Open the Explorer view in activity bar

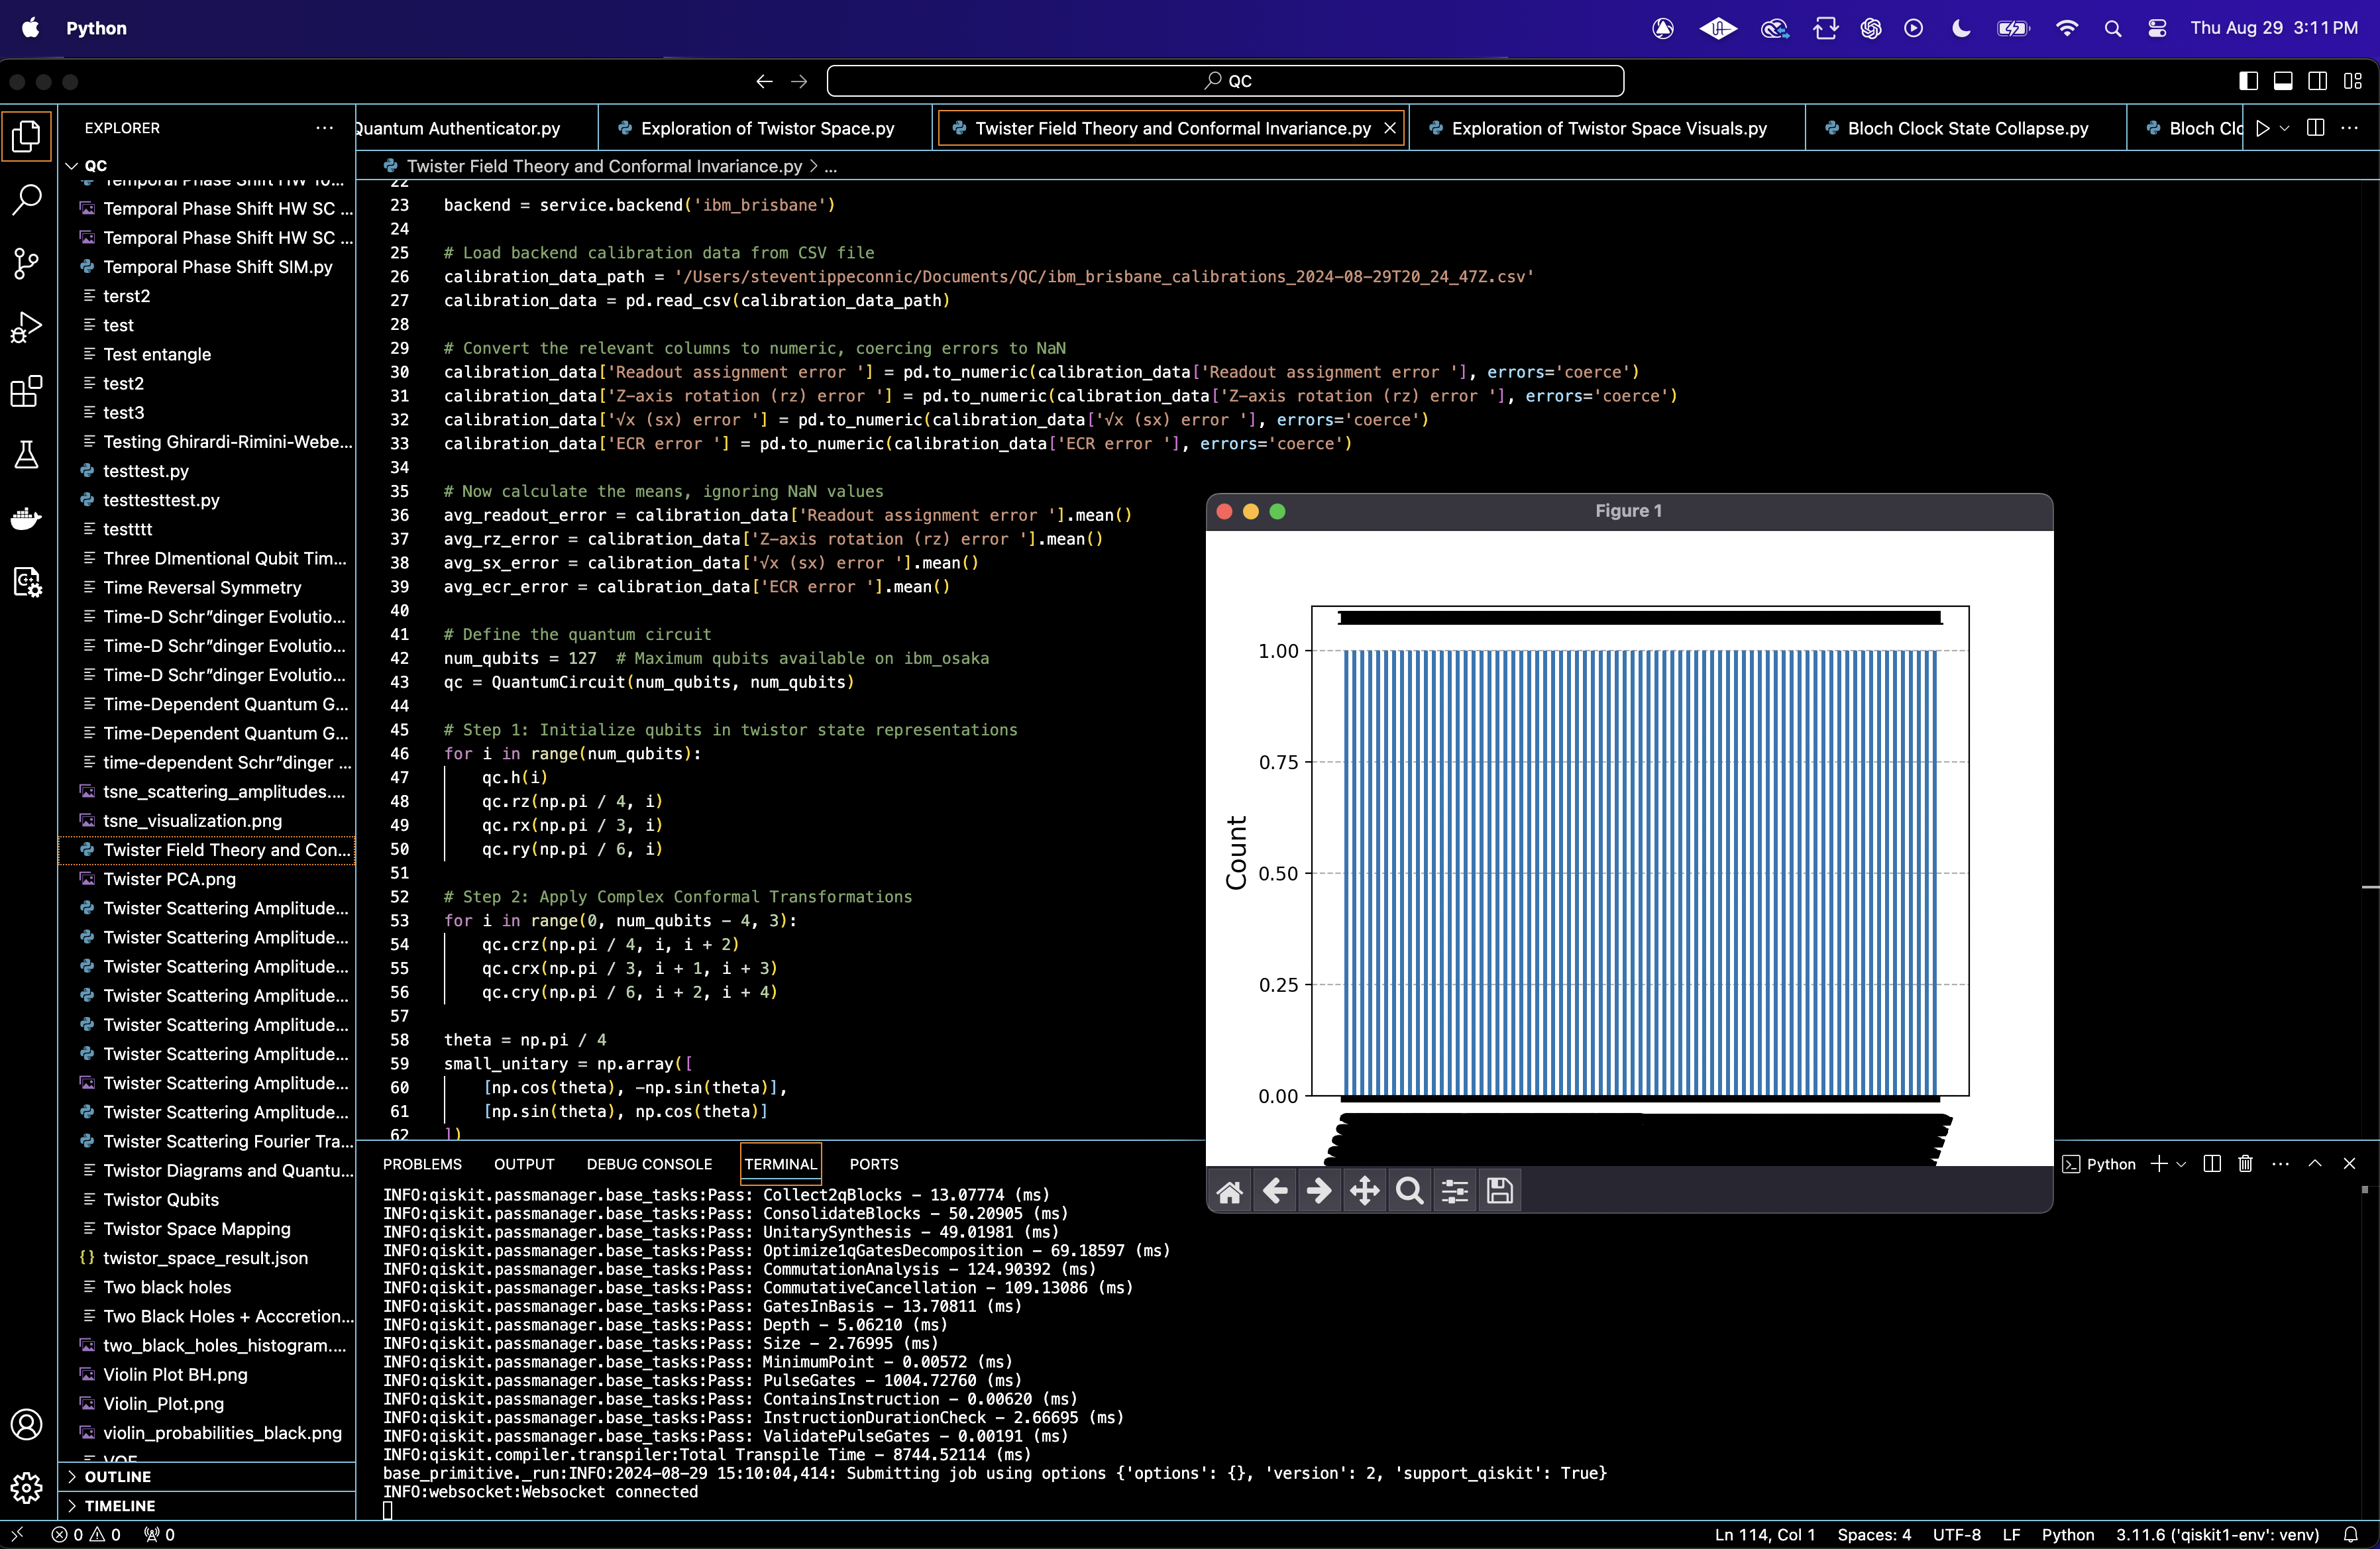click(27, 137)
